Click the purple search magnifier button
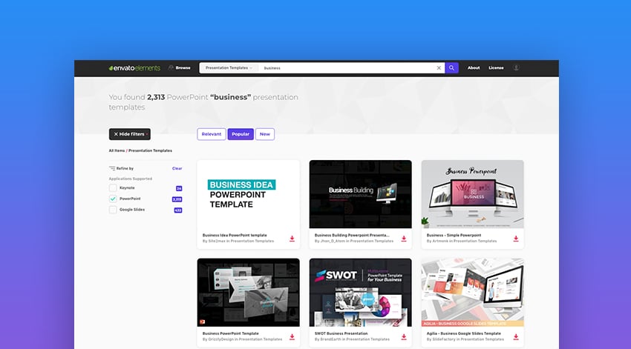Viewport: 631px width, 349px height. click(x=451, y=68)
